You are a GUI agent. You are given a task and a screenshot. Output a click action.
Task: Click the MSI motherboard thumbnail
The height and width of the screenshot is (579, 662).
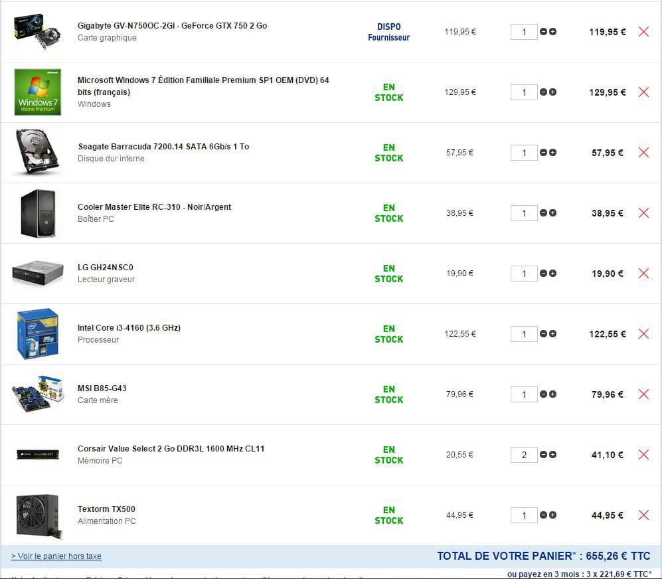(x=38, y=394)
